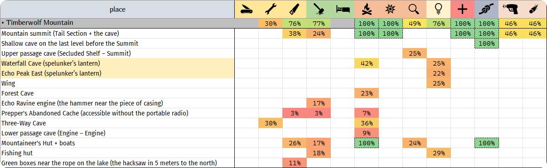Select the explosion burst header icon
The width and height of the screenshot is (547, 168).
pyautogui.click(x=390, y=9)
